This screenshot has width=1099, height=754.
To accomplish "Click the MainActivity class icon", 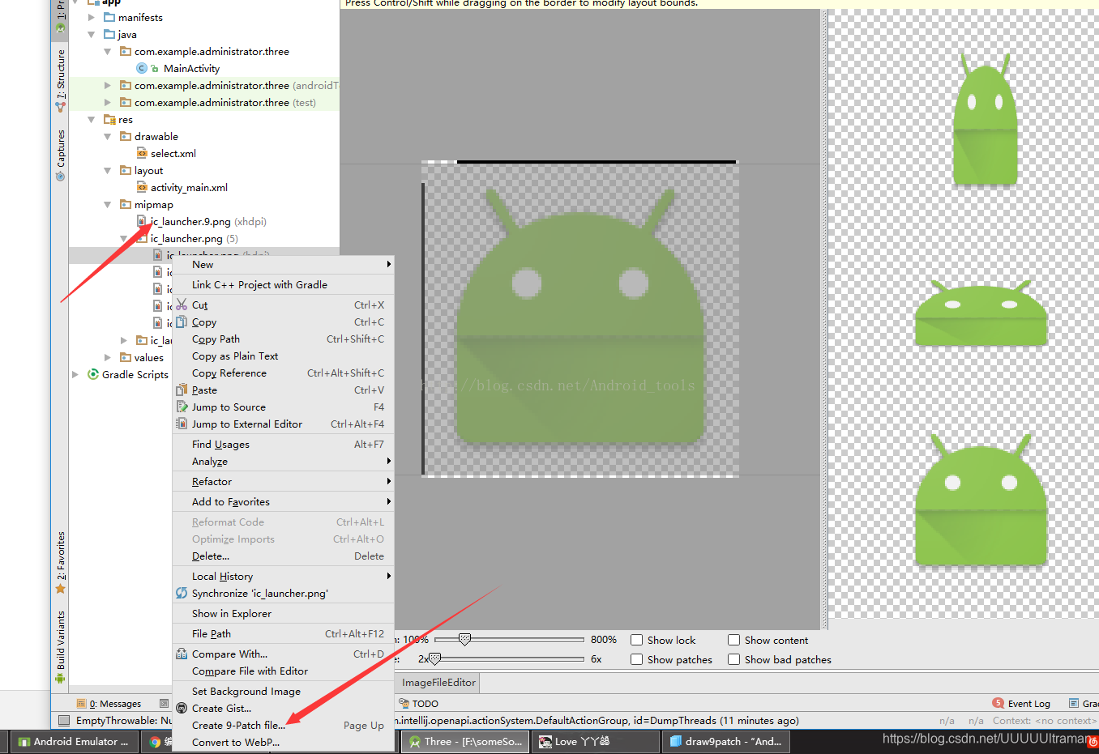I will [x=142, y=69].
